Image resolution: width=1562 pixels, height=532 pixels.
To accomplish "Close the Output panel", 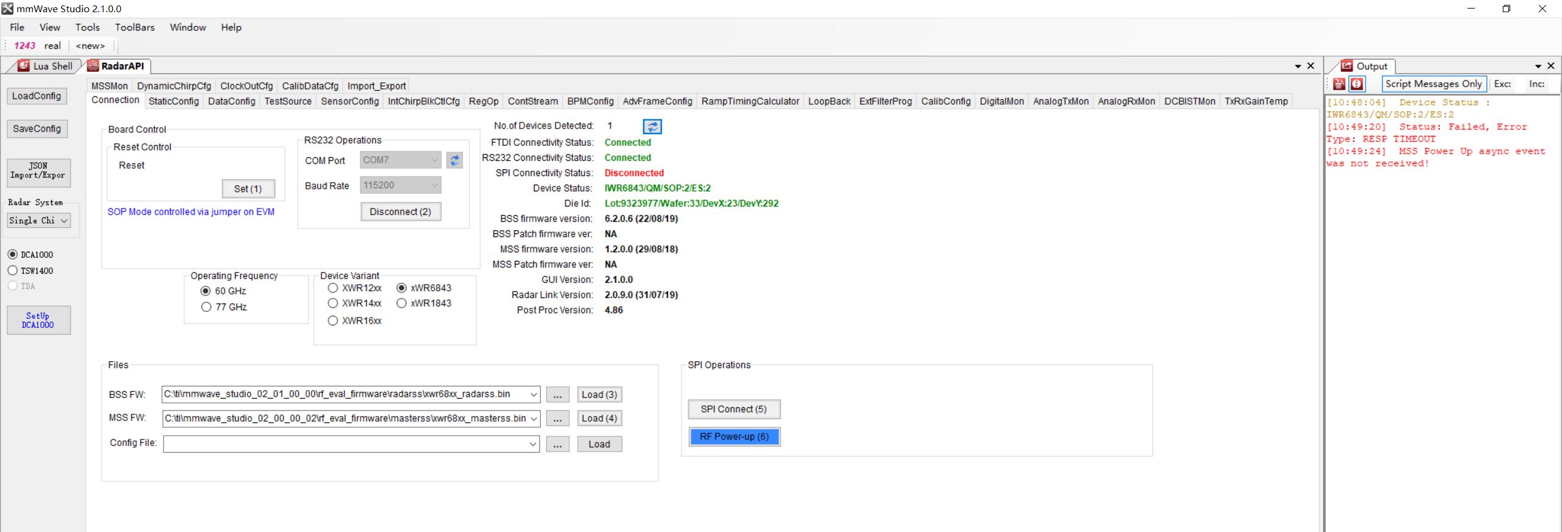I will tap(1550, 66).
